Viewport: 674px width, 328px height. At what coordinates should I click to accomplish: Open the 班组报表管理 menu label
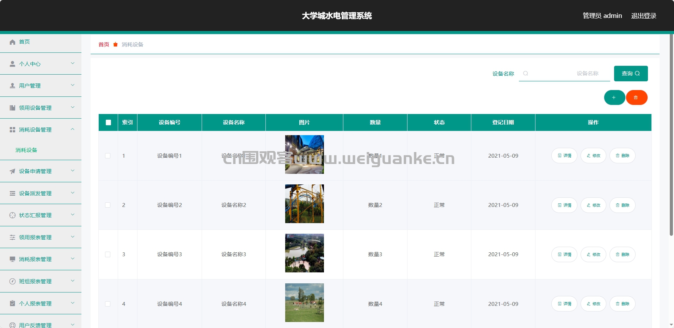coord(35,281)
